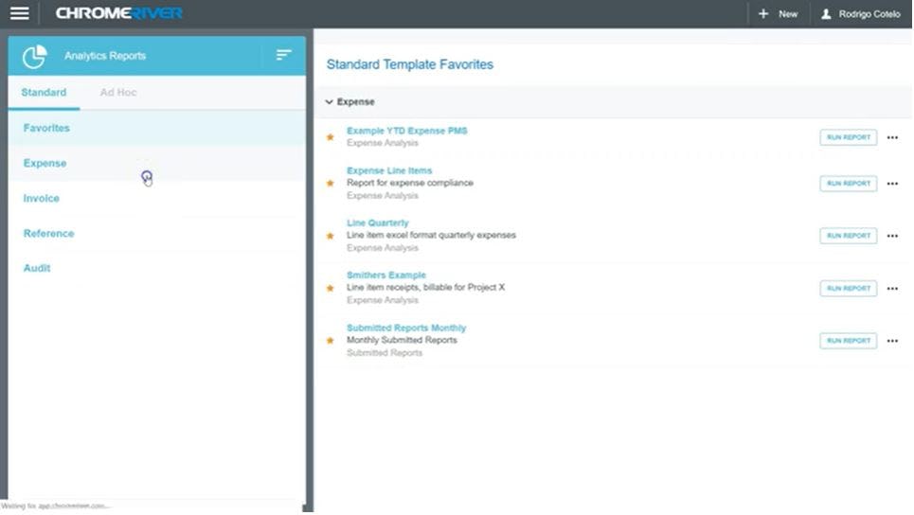Open more options for Example YTD Expense PMS

892,137
